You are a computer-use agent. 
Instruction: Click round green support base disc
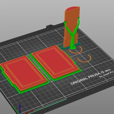click(73, 48)
